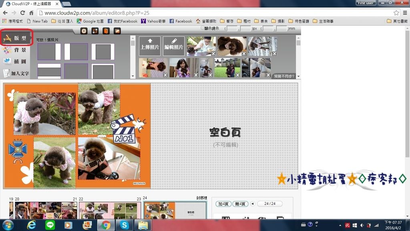Screen dimensions: 410x231
Task: Click the volume speaker icon in system tray
Action: 362,225
